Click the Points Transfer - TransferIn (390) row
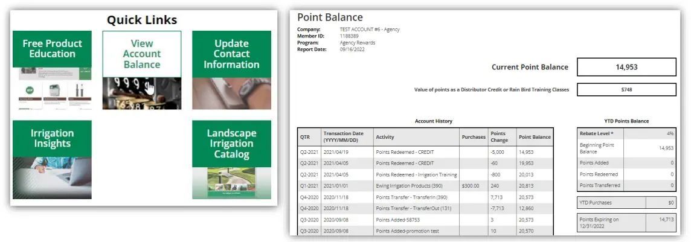691x242 pixels. click(x=426, y=197)
